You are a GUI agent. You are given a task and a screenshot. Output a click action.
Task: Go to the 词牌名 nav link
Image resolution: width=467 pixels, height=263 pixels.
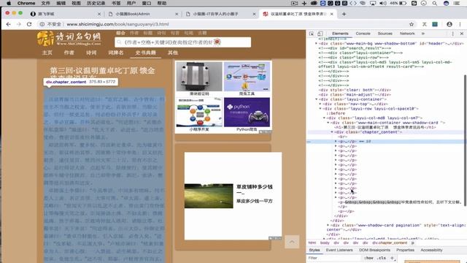click(116, 53)
